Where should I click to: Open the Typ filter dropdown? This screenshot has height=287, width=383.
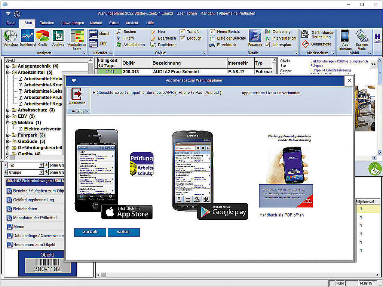coord(41,165)
